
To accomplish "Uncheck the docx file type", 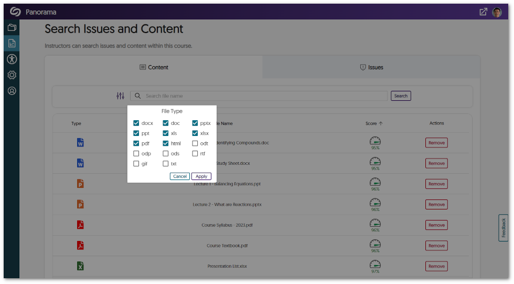I will pos(136,123).
